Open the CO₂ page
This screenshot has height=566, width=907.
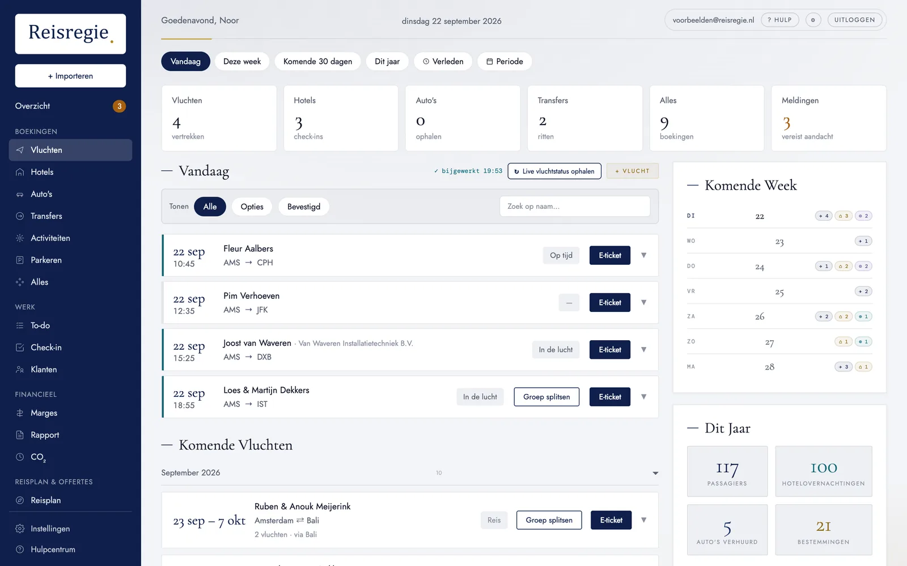(x=70, y=457)
